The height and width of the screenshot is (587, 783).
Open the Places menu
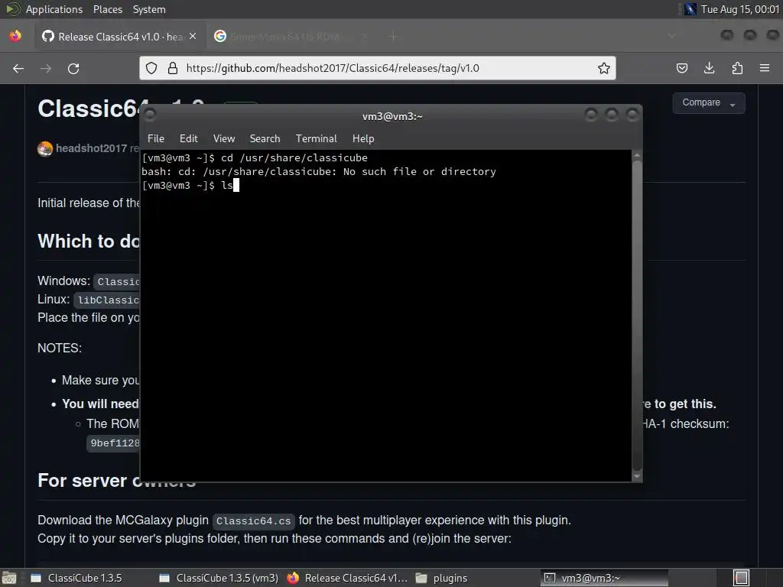(x=108, y=9)
